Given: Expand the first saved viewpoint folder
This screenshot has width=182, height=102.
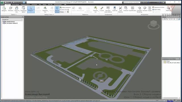Looking at the screenshot, I should [x=163, y=61].
